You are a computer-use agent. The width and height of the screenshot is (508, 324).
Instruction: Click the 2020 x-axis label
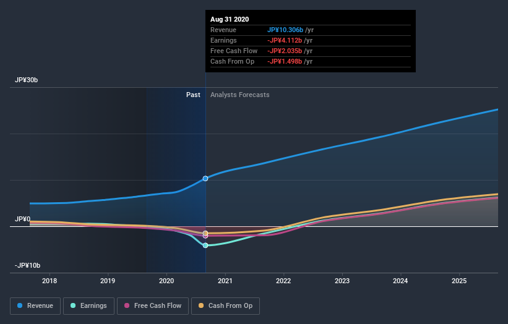click(166, 281)
